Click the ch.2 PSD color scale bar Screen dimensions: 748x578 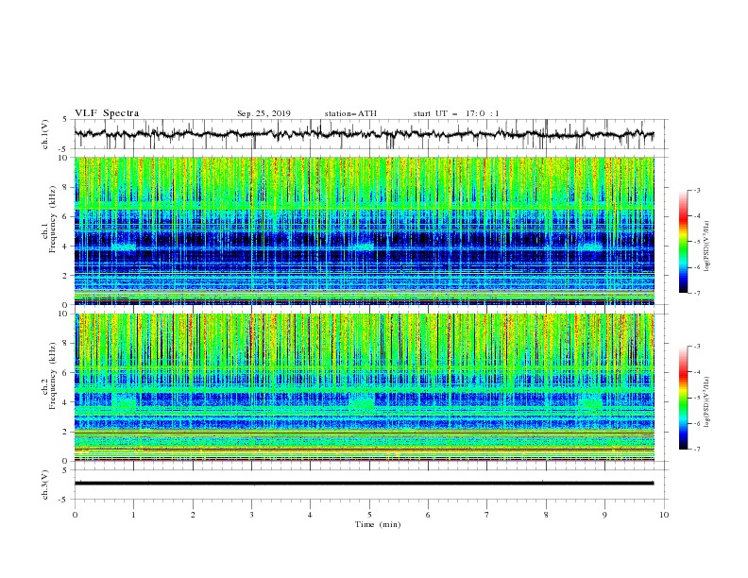click(x=683, y=398)
